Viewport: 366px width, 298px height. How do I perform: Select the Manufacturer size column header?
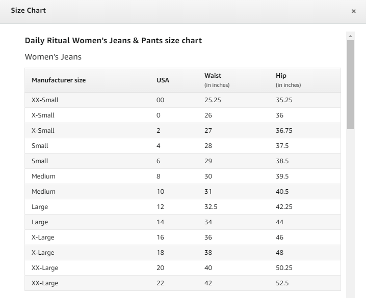tap(59, 80)
